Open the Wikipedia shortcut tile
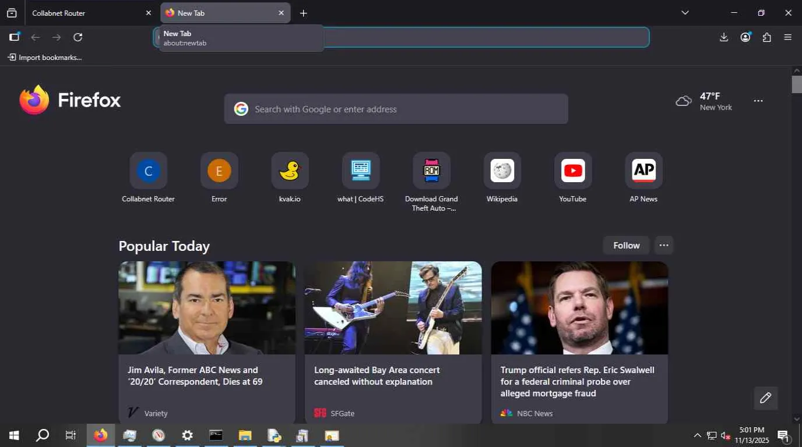Image resolution: width=802 pixels, height=447 pixels. coord(502,178)
